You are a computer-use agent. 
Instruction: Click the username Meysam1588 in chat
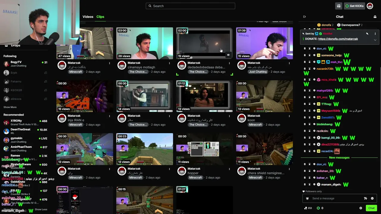pos(330,111)
